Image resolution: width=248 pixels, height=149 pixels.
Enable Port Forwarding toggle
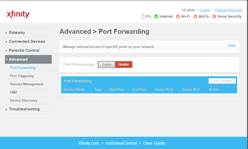106,65
